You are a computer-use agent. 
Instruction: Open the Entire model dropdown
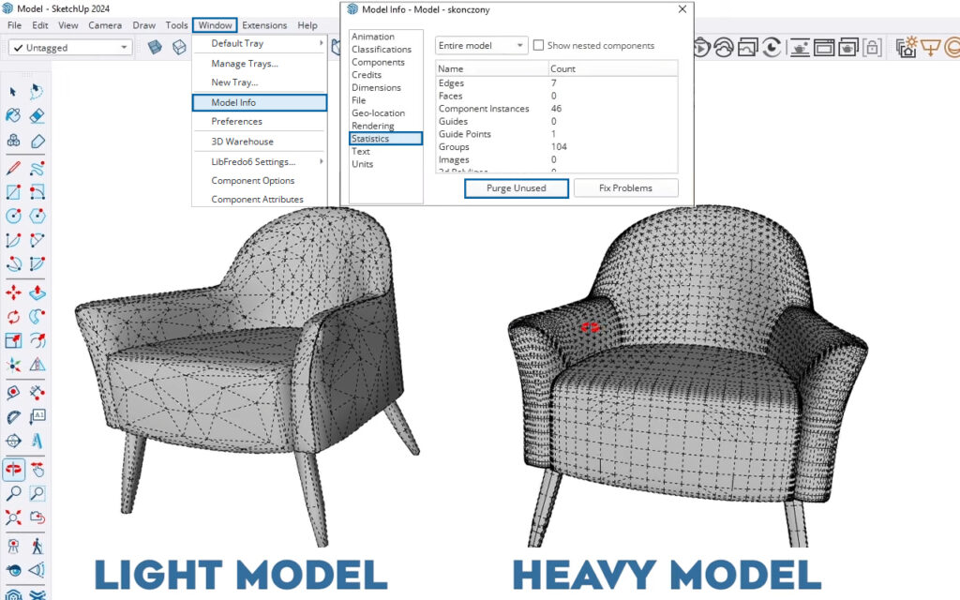click(482, 45)
